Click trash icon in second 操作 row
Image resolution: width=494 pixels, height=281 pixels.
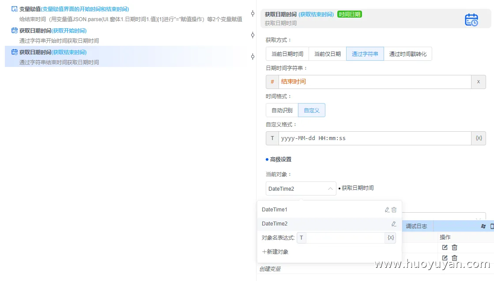point(454,258)
